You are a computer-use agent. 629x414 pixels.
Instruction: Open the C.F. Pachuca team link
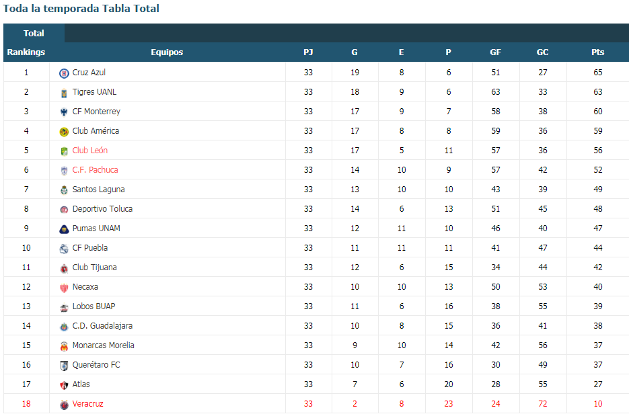coord(95,170)
